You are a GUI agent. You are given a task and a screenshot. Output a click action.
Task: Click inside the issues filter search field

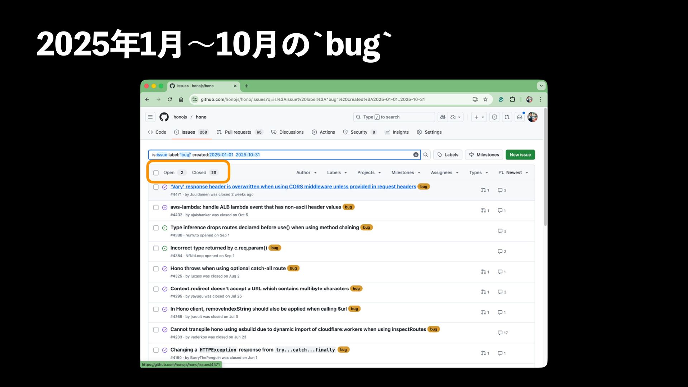[x=322, y=155]
